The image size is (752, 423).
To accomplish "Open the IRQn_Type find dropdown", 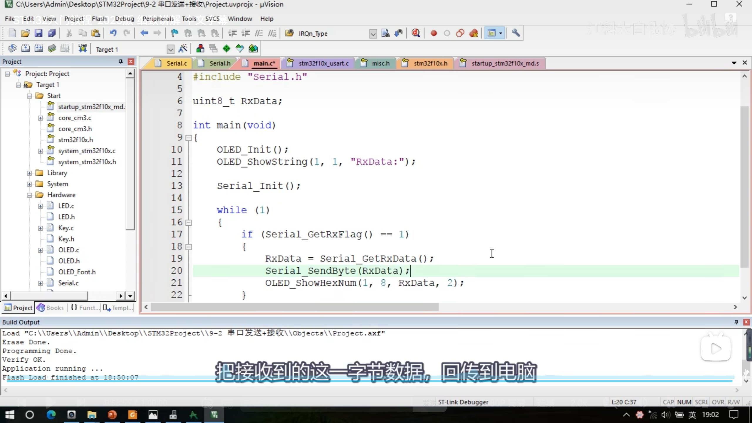I will tap(373, 34).
